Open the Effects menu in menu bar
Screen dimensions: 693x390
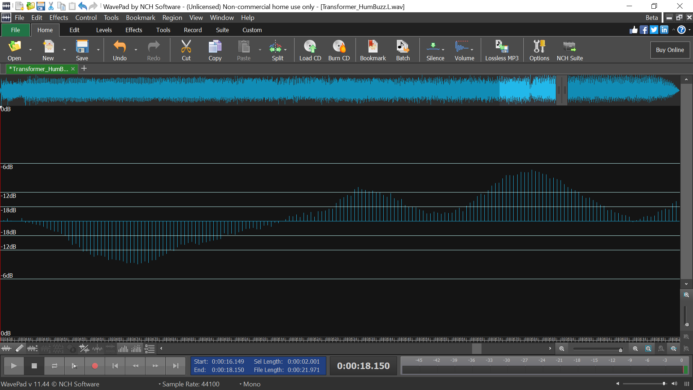(x=58, y=17)
